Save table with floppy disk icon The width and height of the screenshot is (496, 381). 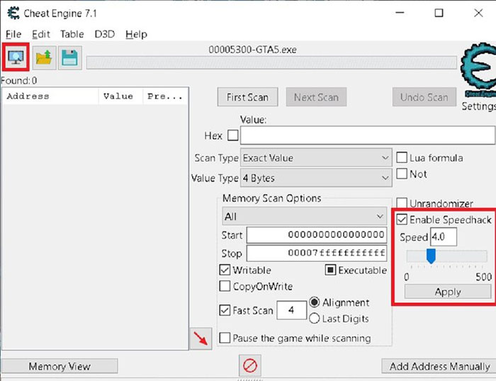pyautogui.click(x=69, y=57)
